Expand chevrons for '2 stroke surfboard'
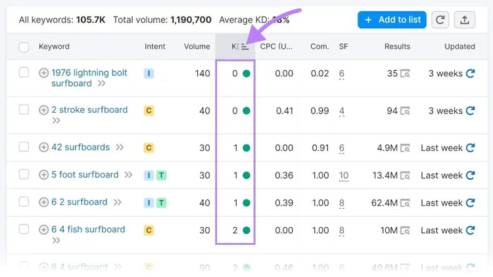The height and width of the screenshot is (277, 493). coord(56,121)
